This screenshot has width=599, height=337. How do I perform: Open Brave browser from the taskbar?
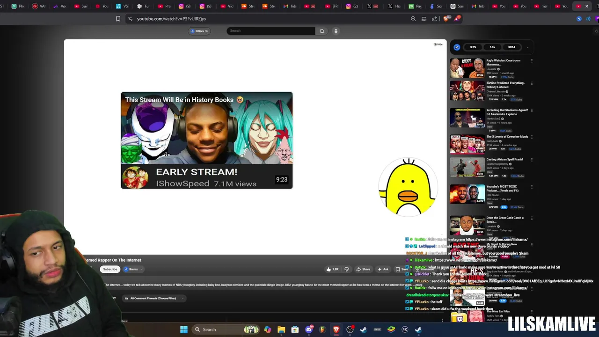tap(336, 330)
